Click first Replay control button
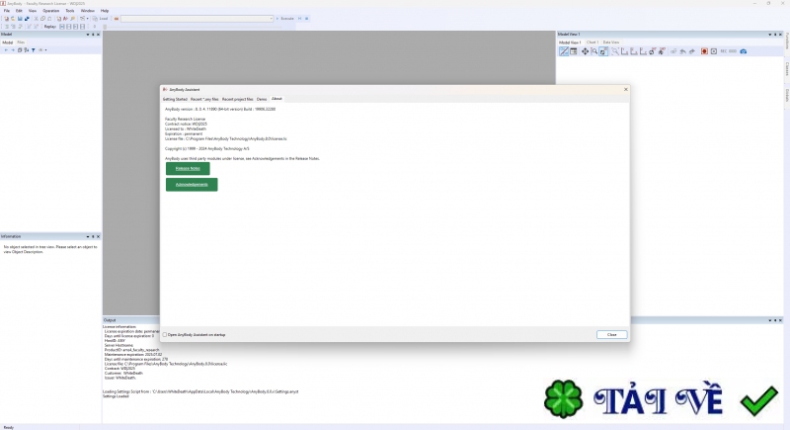The width and height of the screenshot is (790, 430). coord(62,27)
